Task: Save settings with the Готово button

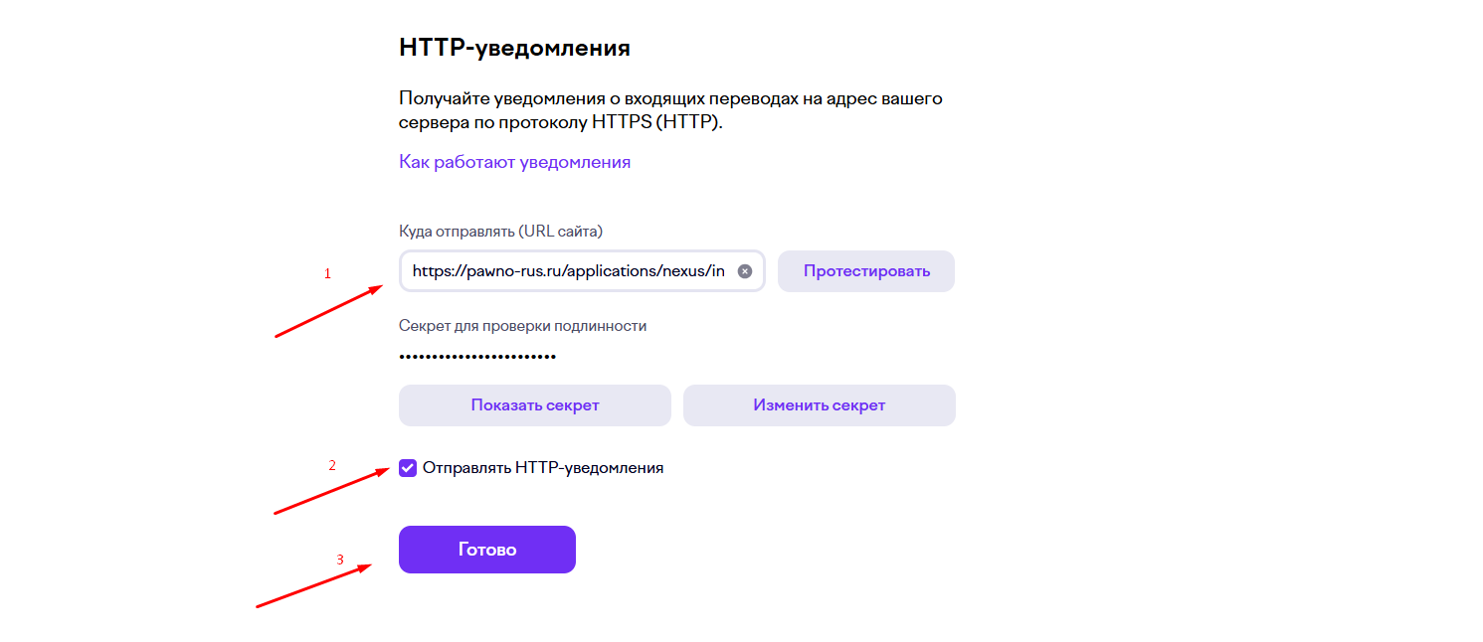Action: click(x=486, y=550)
